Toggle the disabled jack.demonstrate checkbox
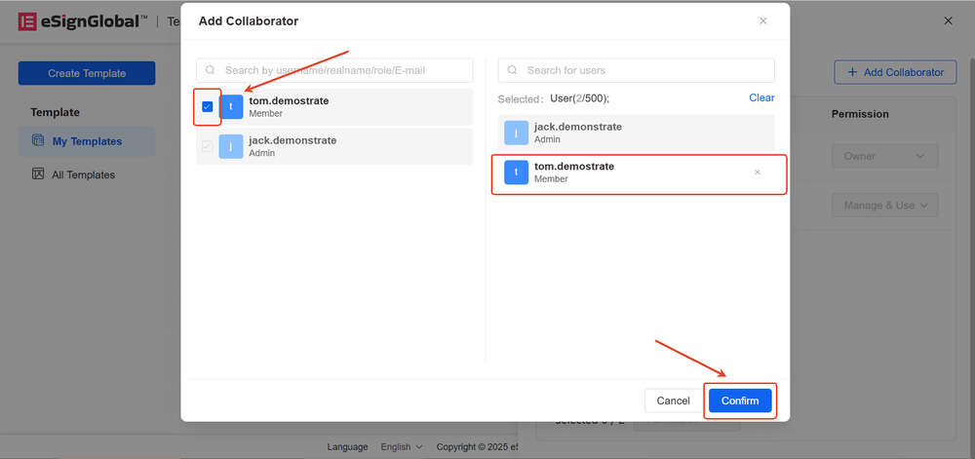The height and width of the screenshot is (459, 975). pos(208,147)
